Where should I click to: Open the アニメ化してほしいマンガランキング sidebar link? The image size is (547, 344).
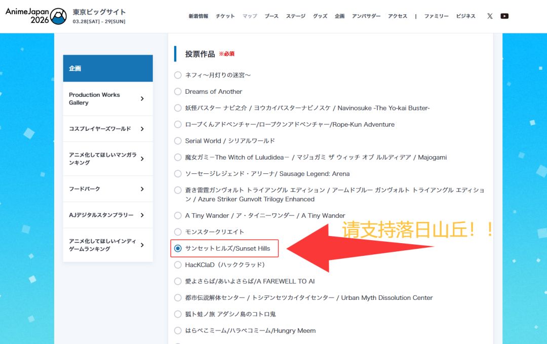[x=108, y=159]
